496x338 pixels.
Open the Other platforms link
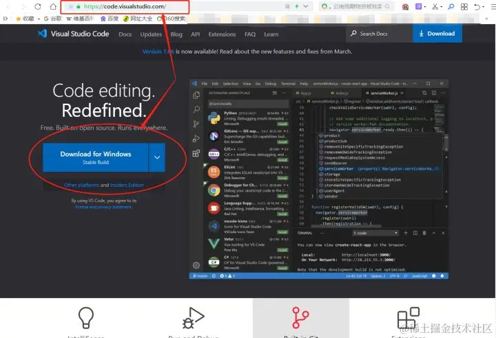pos(81,185)
